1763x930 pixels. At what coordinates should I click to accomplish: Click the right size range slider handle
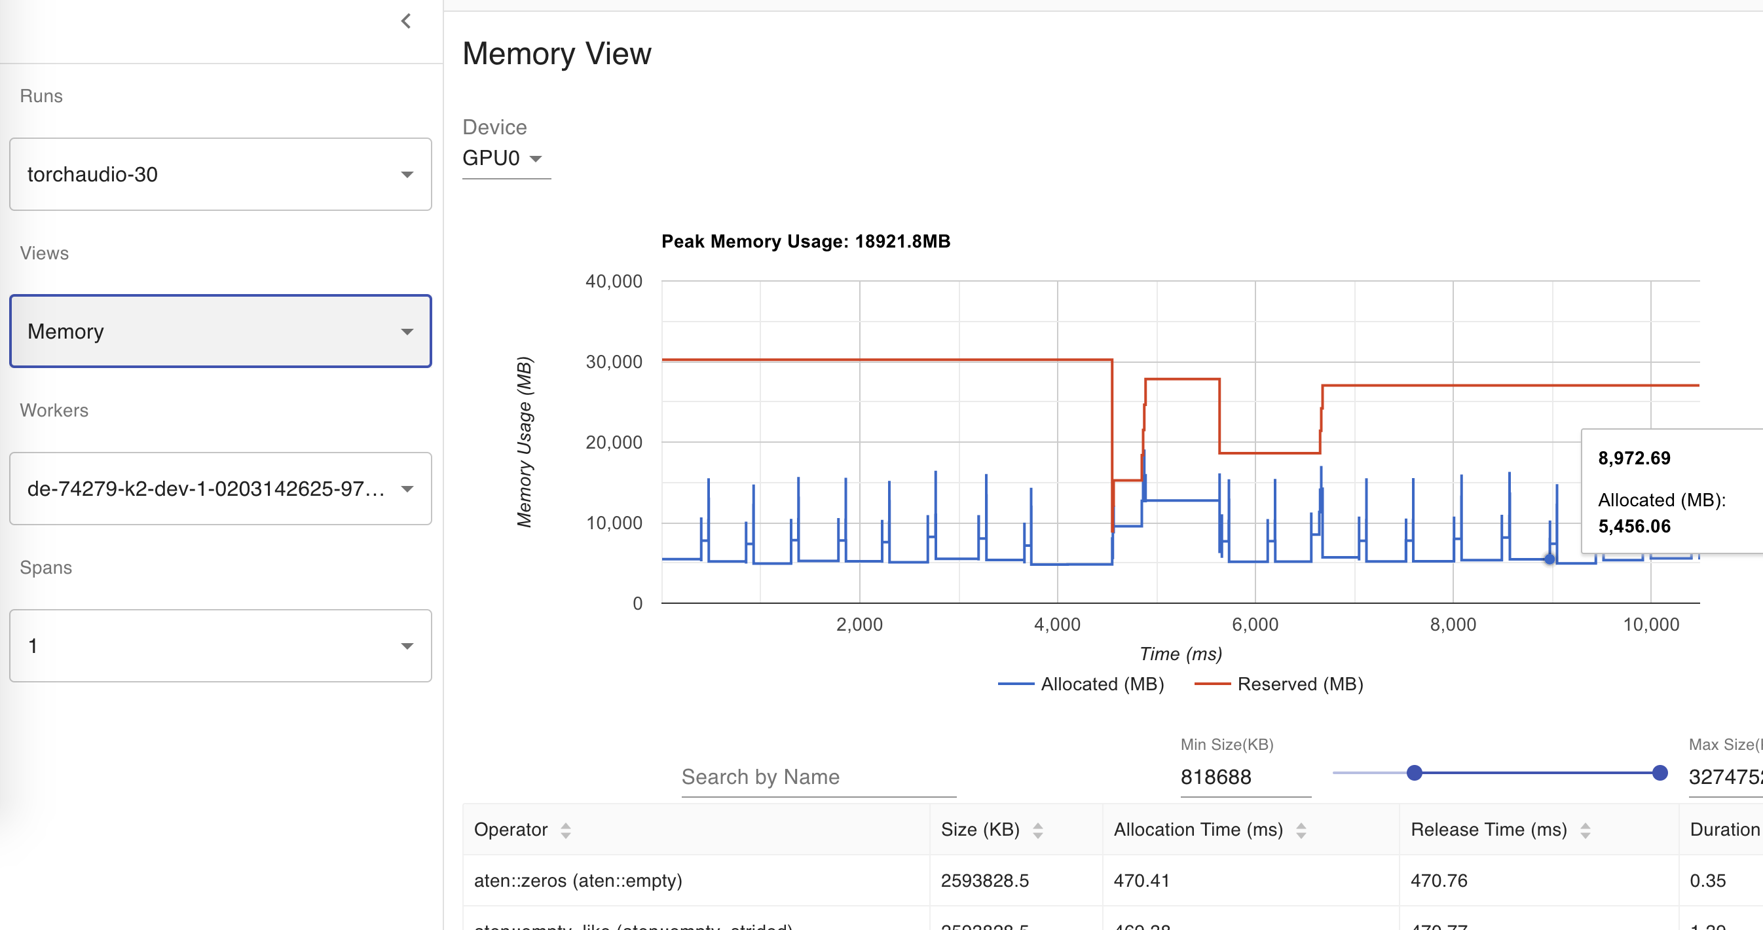coord(1659,773)
